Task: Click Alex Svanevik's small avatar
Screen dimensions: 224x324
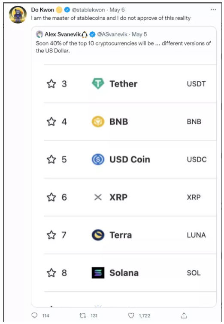Action: click(39, 34)
